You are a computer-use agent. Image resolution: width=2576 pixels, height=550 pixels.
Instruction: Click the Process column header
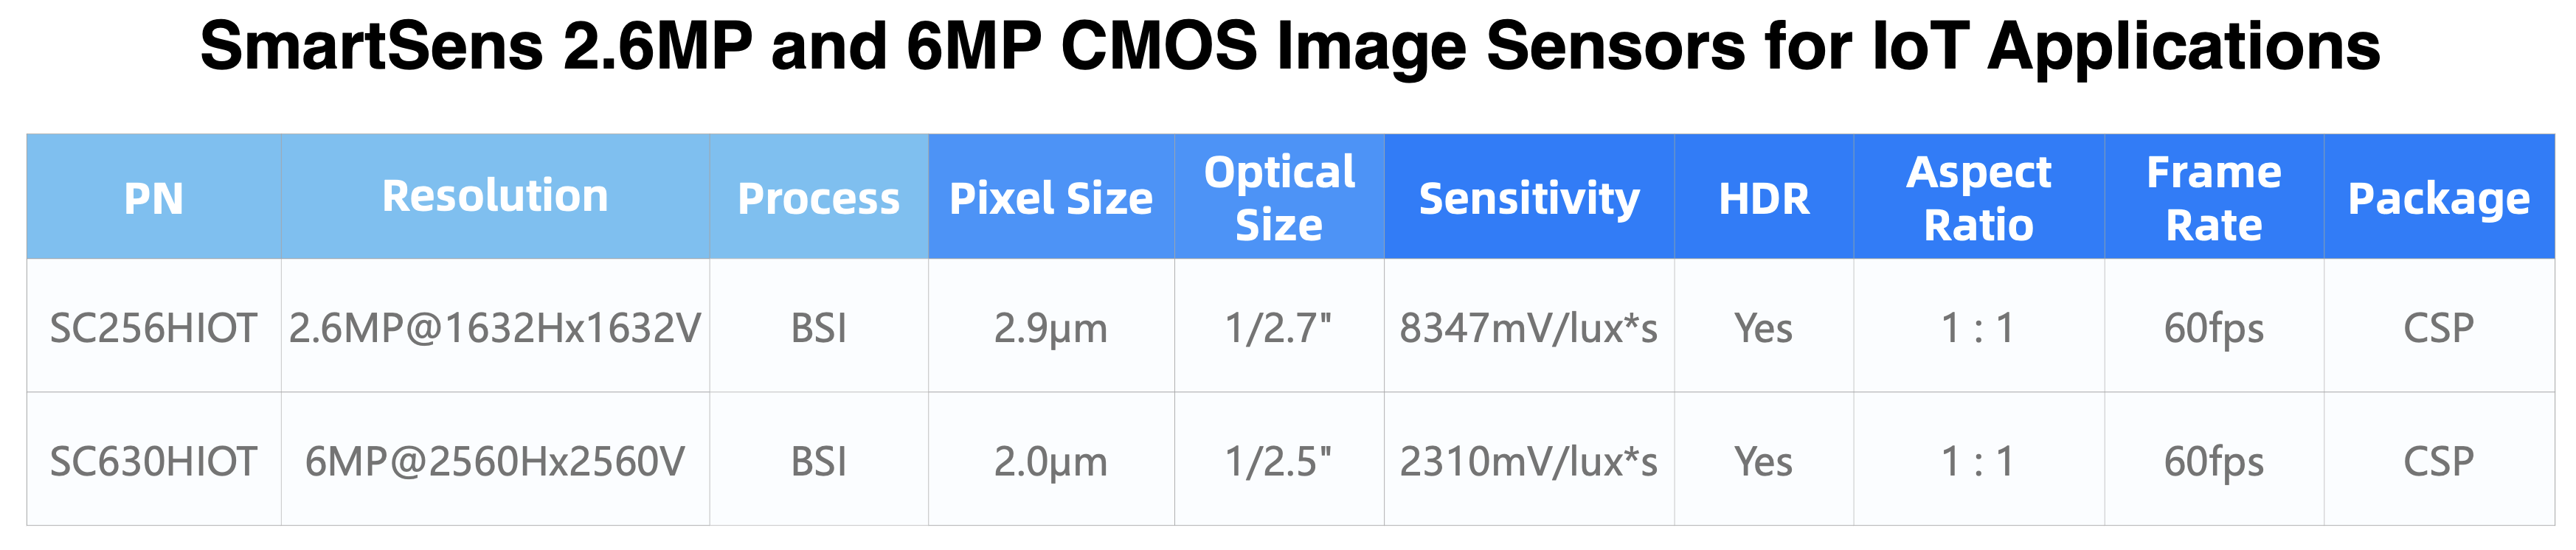(818, 198)
